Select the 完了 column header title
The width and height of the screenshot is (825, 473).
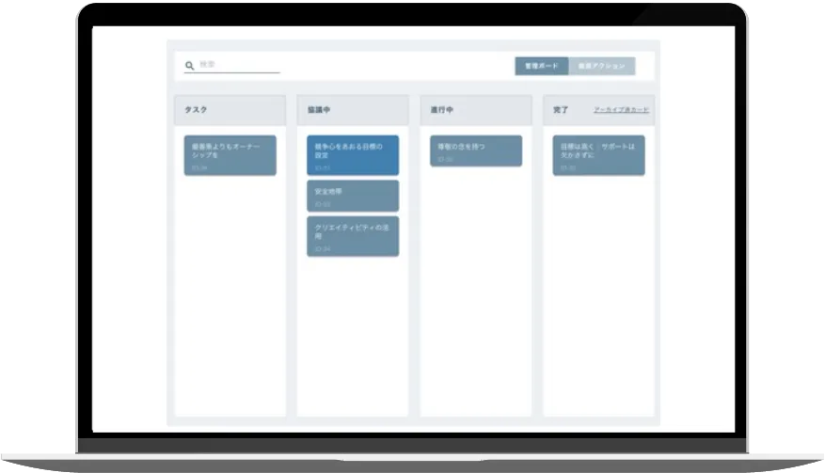coord(561,110)
